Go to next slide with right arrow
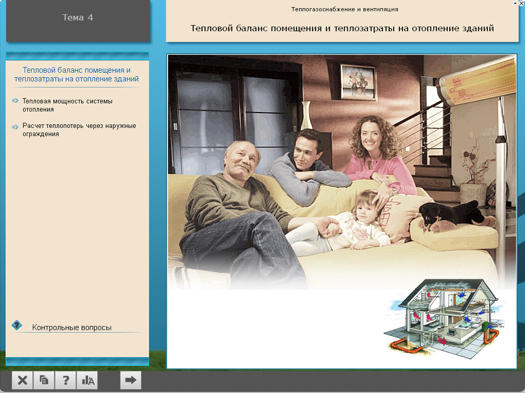 [131, 380]
